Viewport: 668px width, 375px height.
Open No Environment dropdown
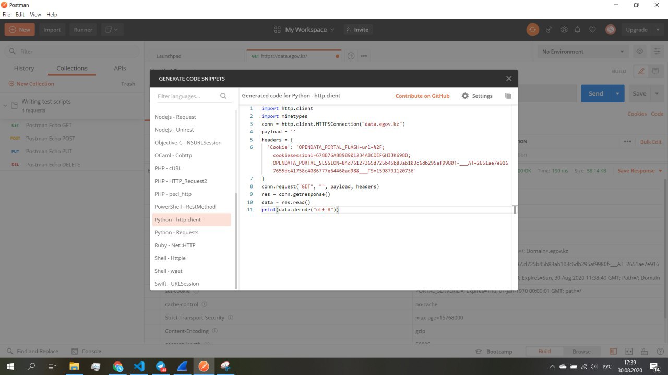click(583, 52)
